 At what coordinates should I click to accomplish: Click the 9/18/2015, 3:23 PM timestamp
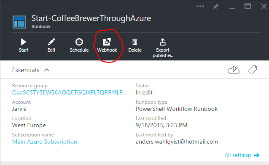(161, 125)
